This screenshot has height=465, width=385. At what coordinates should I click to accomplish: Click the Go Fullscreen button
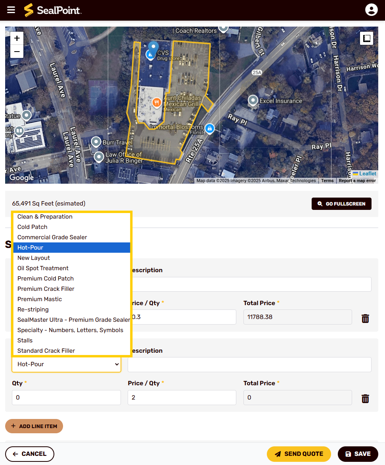pos(341,204)
